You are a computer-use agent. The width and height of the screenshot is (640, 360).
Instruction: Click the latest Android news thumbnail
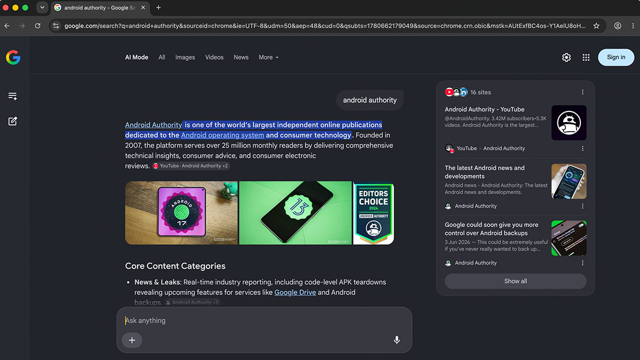pyautogui.click(x=569, y=181)
